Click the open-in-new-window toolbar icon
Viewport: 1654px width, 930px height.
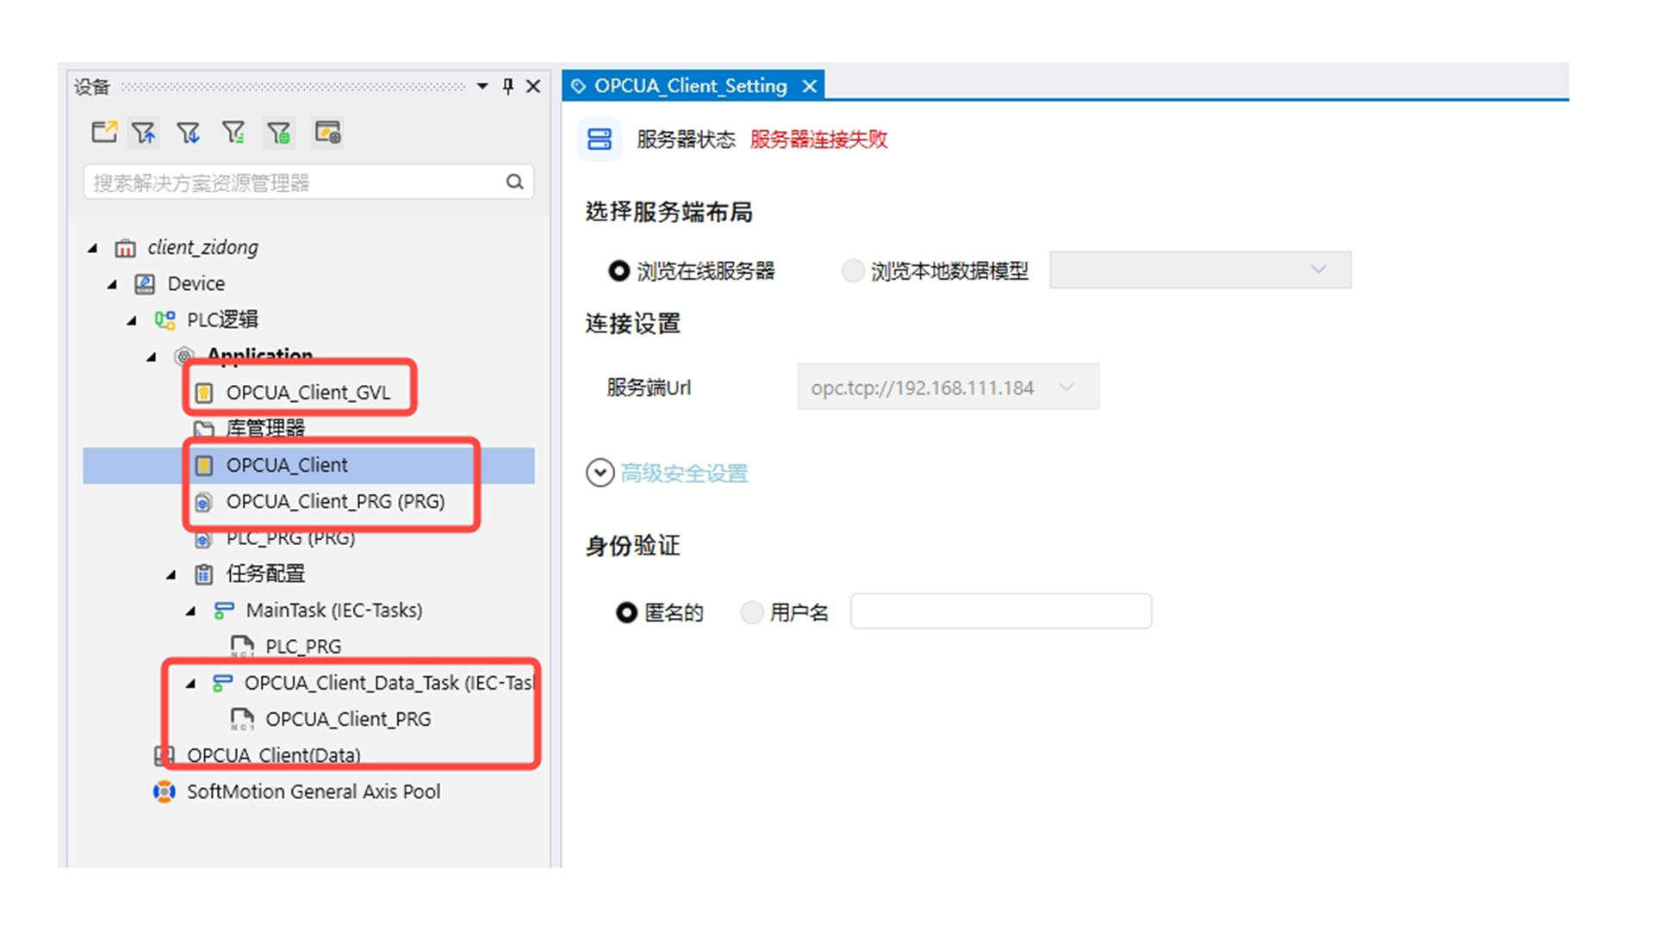point(103,133)
